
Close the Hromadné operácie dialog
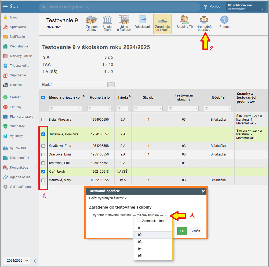(203, 191)
